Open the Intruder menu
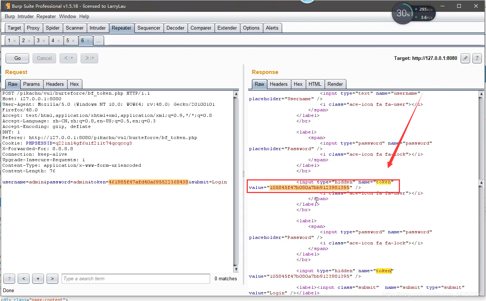486x301 pixels. [26, 17]
